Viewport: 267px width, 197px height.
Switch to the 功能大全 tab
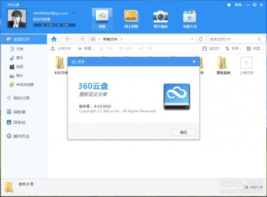pos(190,19)
